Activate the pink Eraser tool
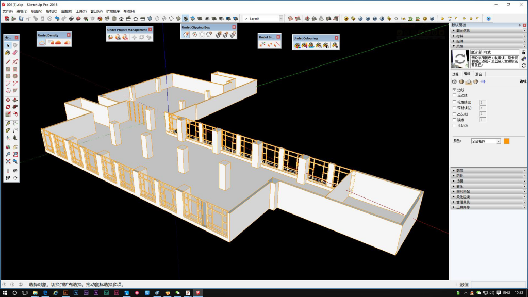The height and width of the screenshot is (297, 528). tap(15, 53)
